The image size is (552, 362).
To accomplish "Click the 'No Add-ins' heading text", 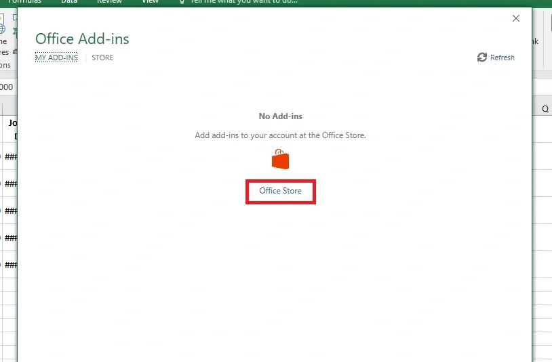I will coord(280,116).
